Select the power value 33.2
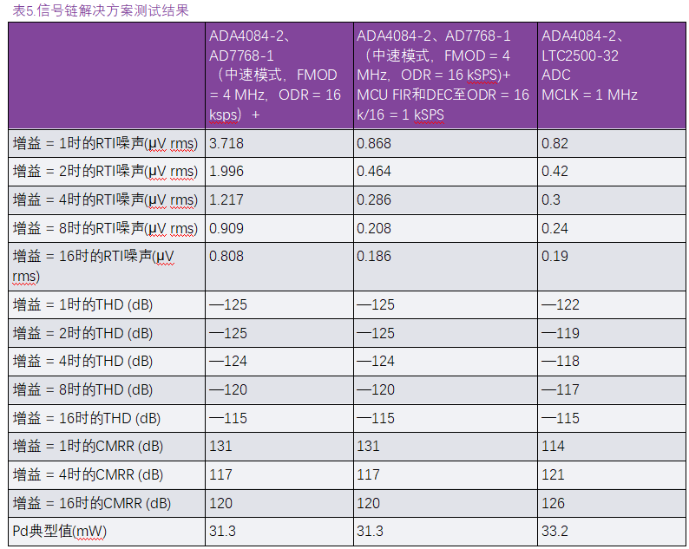This screenshot has height=549, width=689. [554, 531]
